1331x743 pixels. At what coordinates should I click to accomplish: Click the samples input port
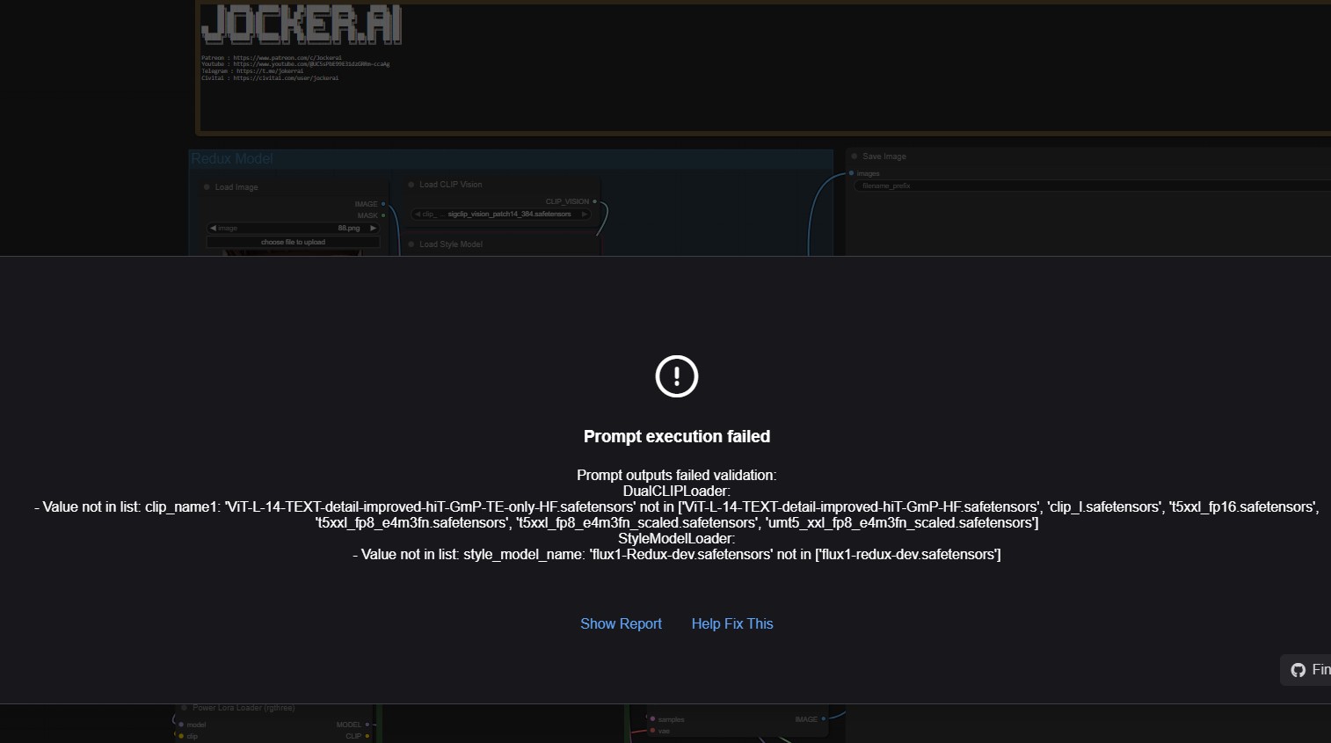(x=652, y=719)
